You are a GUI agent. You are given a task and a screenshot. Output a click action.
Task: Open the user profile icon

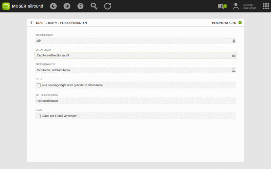236,6
